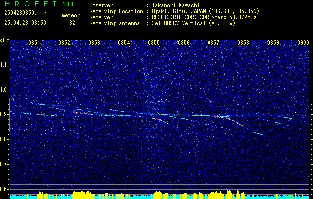The image size is (313, 199).
Task: Select receiver value R820T2(RTL-SDR) SDR-Sharp 53.372MHz
Action: [x=204, y=17]
